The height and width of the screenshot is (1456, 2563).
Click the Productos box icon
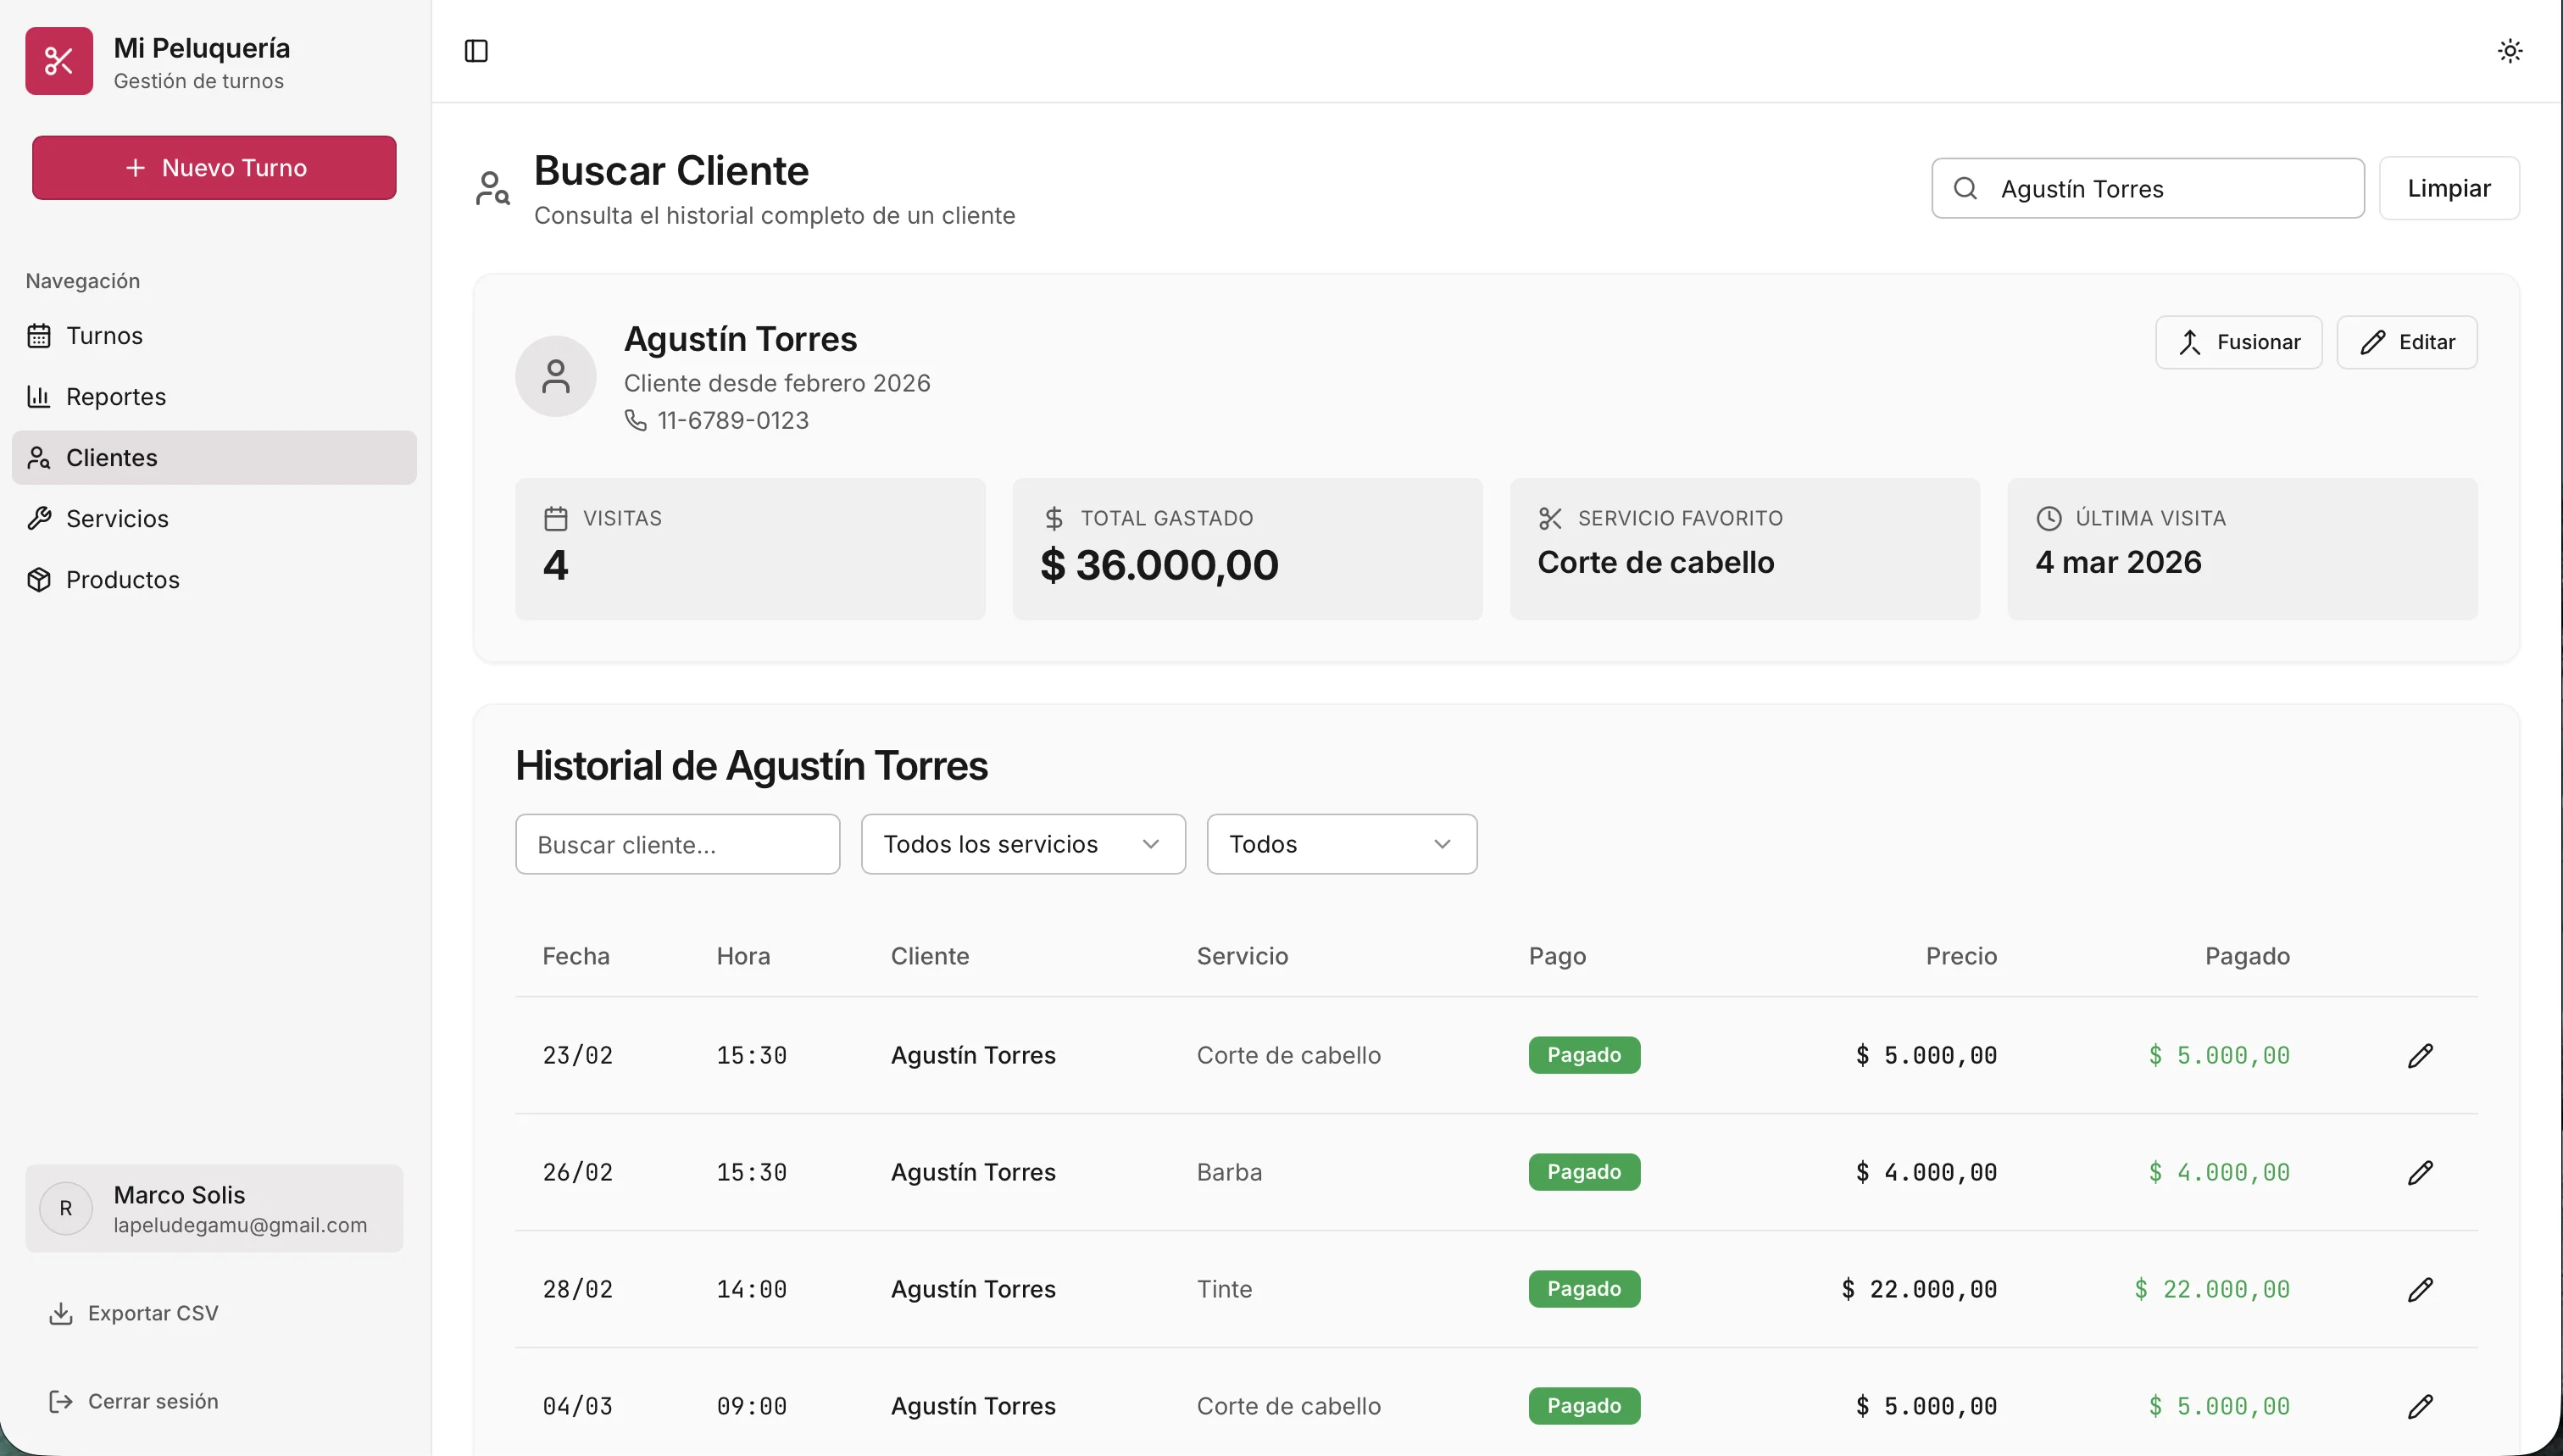[x=39, y=580]
